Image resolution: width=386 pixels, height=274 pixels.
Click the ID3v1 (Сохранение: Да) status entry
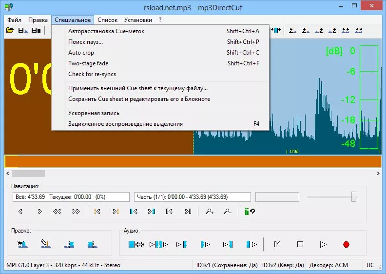227,265
